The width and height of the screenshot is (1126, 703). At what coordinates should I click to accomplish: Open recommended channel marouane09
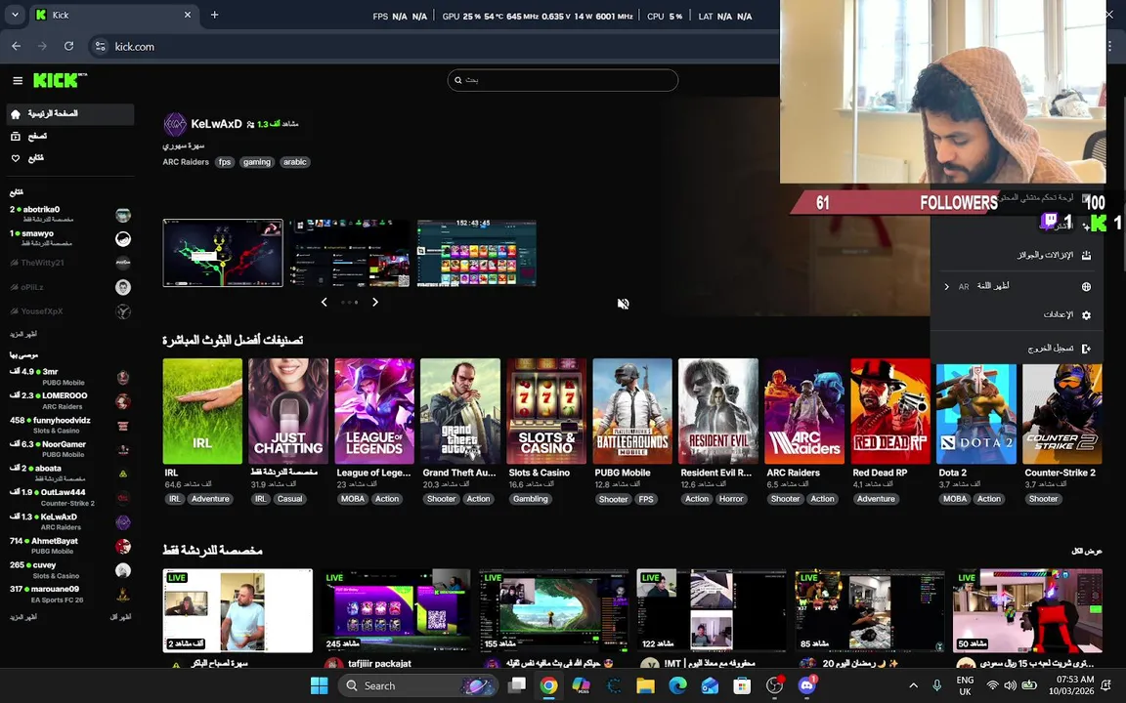tap(70, 594)
